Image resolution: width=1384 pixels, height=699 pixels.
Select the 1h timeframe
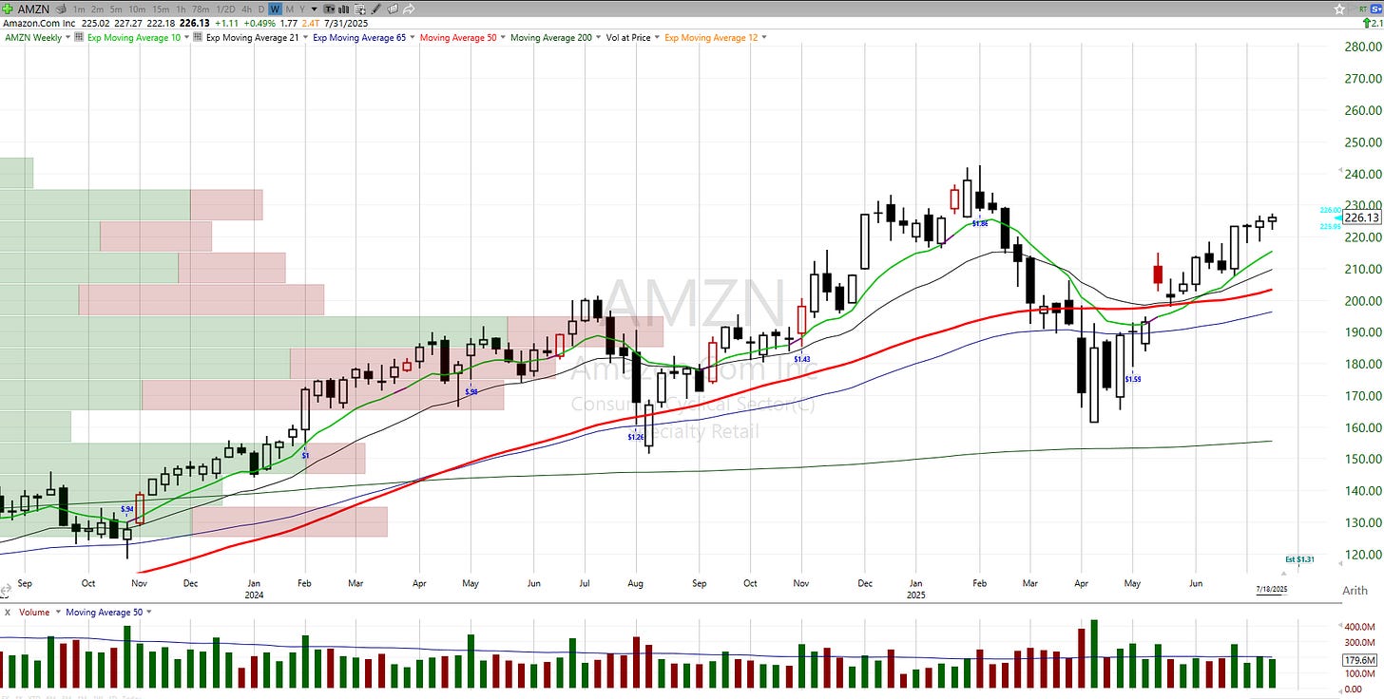181,9
